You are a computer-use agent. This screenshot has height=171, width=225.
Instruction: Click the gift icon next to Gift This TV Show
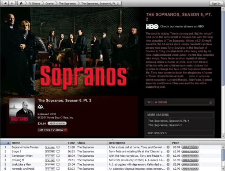coord(65,130)
